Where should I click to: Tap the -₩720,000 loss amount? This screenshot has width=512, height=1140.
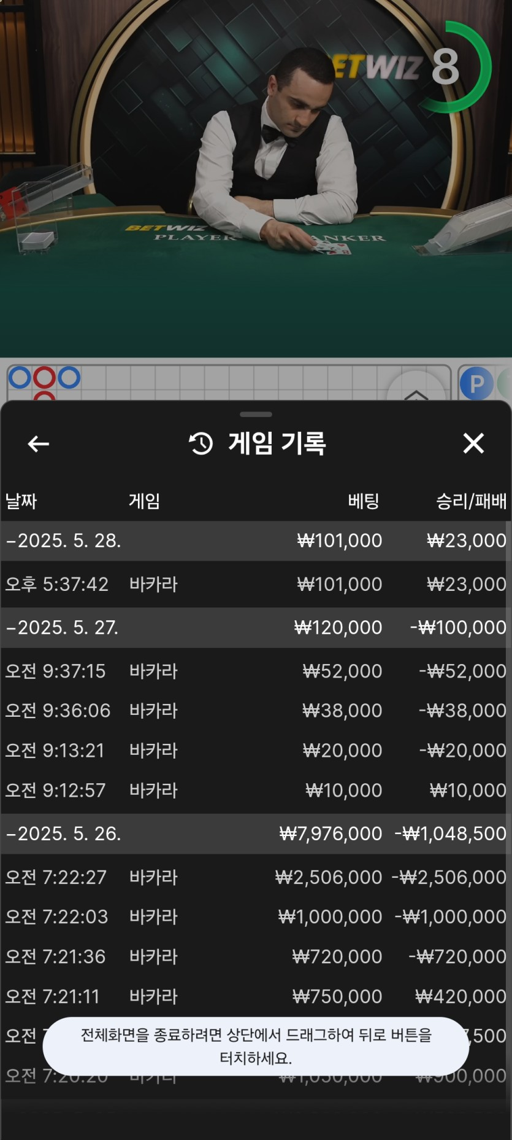457,957
